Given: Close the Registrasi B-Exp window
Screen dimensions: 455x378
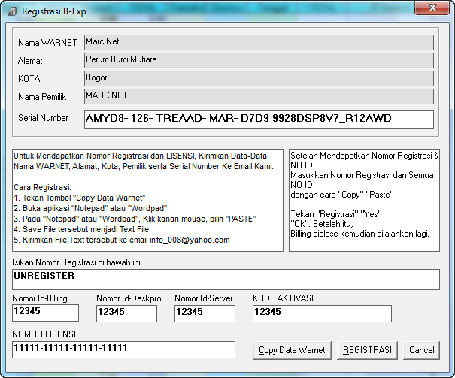Looking at the screenshot, I should click(x=432, y=8).
